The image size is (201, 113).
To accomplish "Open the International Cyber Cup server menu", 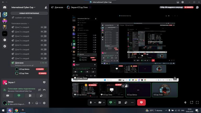I will coord(23,7).
